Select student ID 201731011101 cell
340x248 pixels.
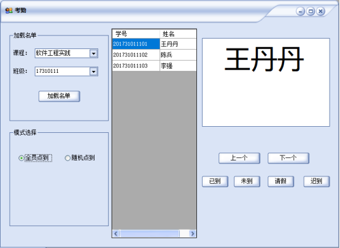136,44
